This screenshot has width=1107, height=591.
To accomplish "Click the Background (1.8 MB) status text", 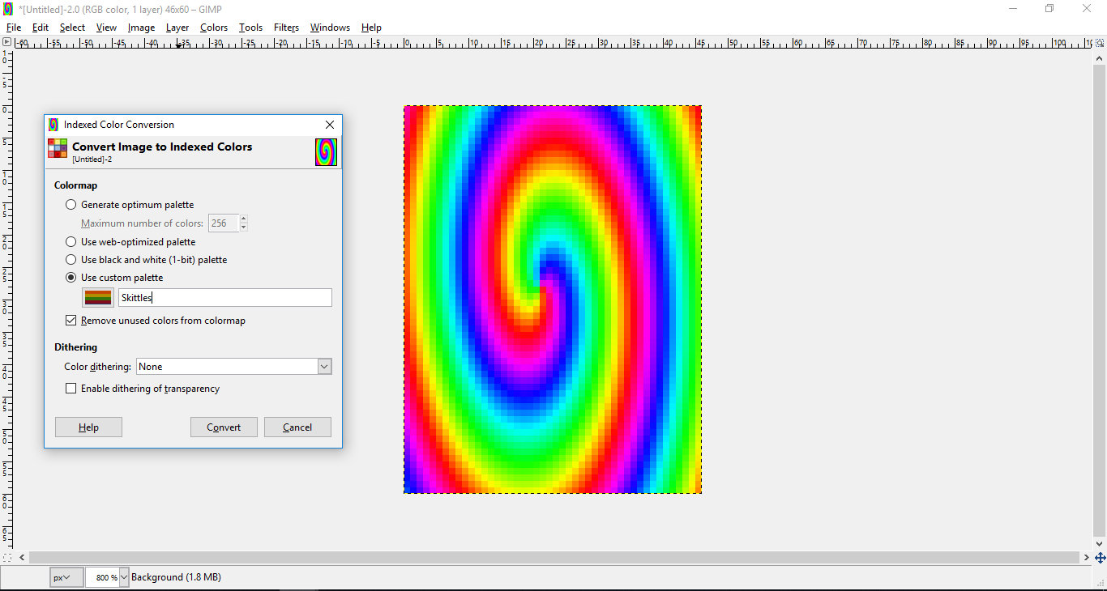I will pyautogui.click(x=176, y=577).
